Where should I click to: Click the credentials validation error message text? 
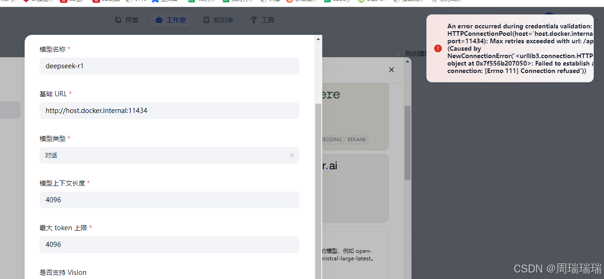pyautogui.click(x=521, y=48)
